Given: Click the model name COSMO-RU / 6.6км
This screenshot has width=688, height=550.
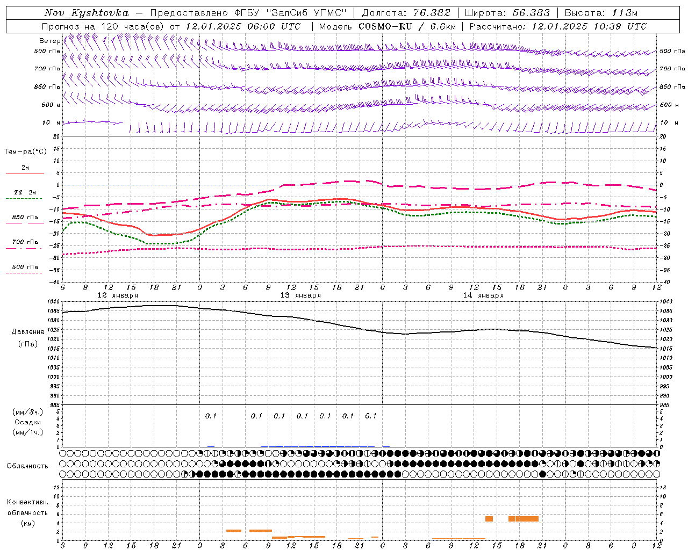Looking at the screenshot, I should 407,26.
